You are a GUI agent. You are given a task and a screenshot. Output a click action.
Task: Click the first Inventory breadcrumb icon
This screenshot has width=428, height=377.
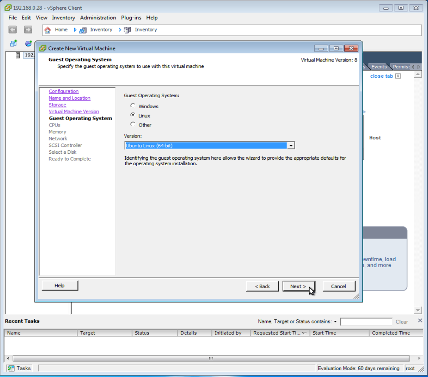83,30
